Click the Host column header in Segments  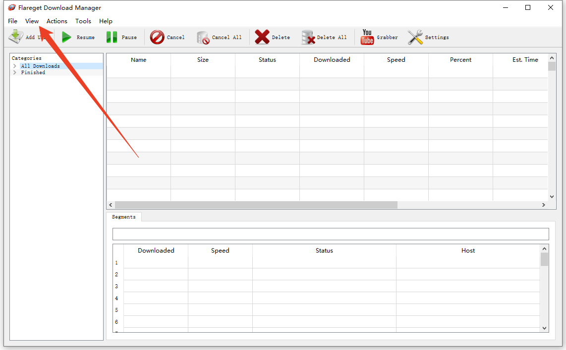tap(468, 251)
